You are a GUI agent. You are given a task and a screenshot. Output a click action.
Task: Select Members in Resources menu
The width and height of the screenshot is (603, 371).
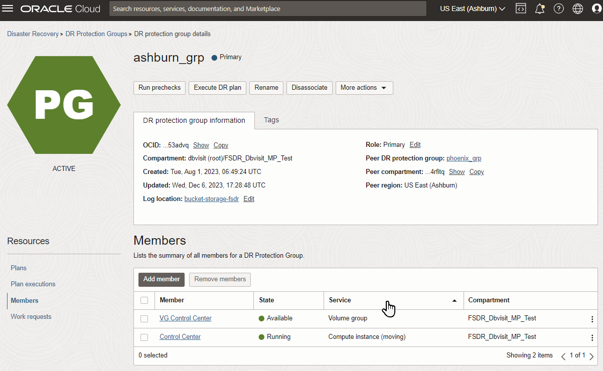(x=25, y=301)
